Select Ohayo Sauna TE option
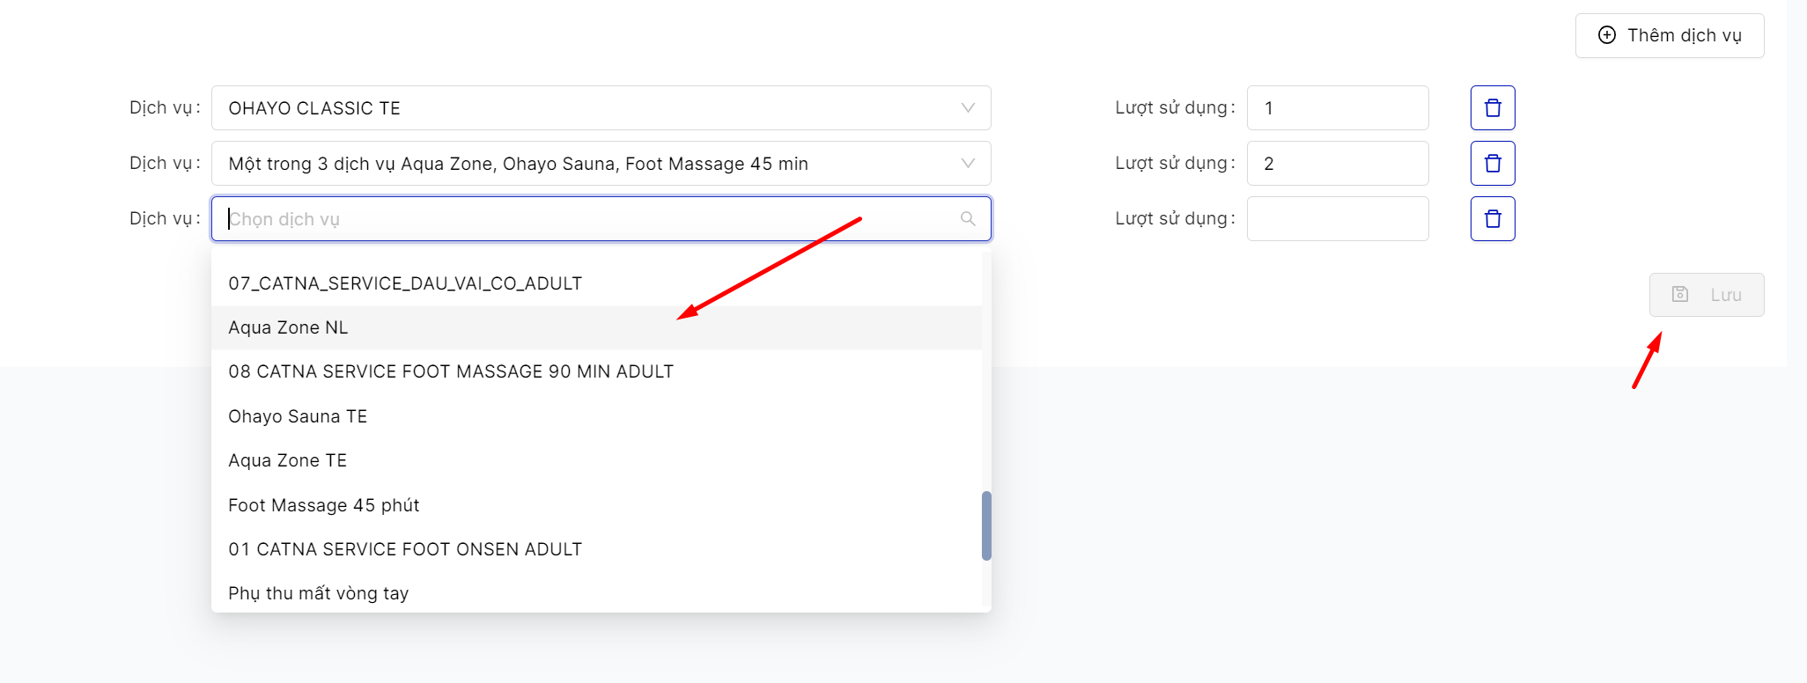1807x683 pixels. [298, 416]
